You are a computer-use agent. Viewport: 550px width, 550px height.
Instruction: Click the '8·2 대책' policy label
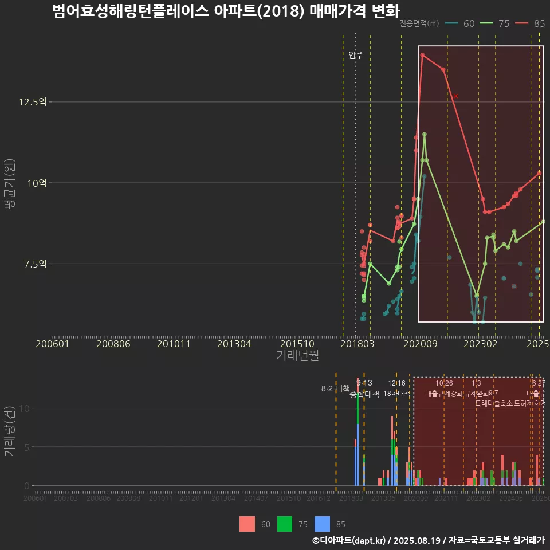336,388
